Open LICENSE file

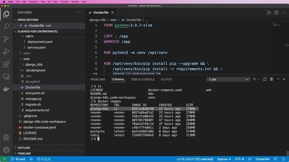coord(30,133)
